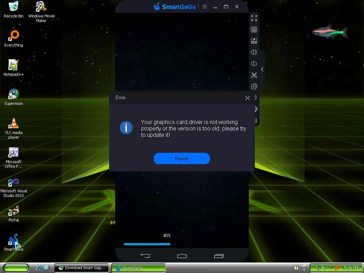Click the install APK icon
The width and height of the screenshot is (364, 273).
coord(254,41)
